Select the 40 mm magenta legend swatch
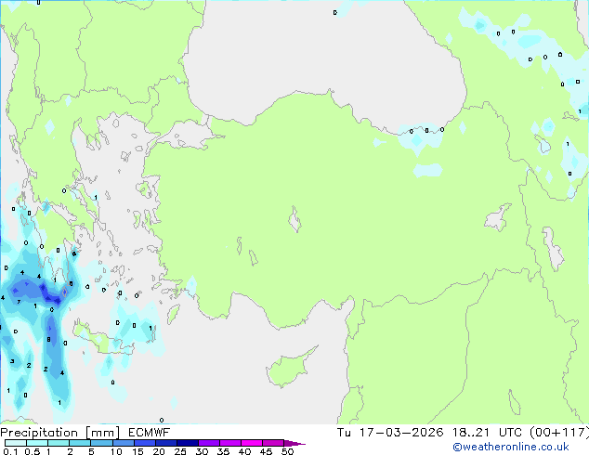The height and width of the screenshot is (455, 589). 252,443
